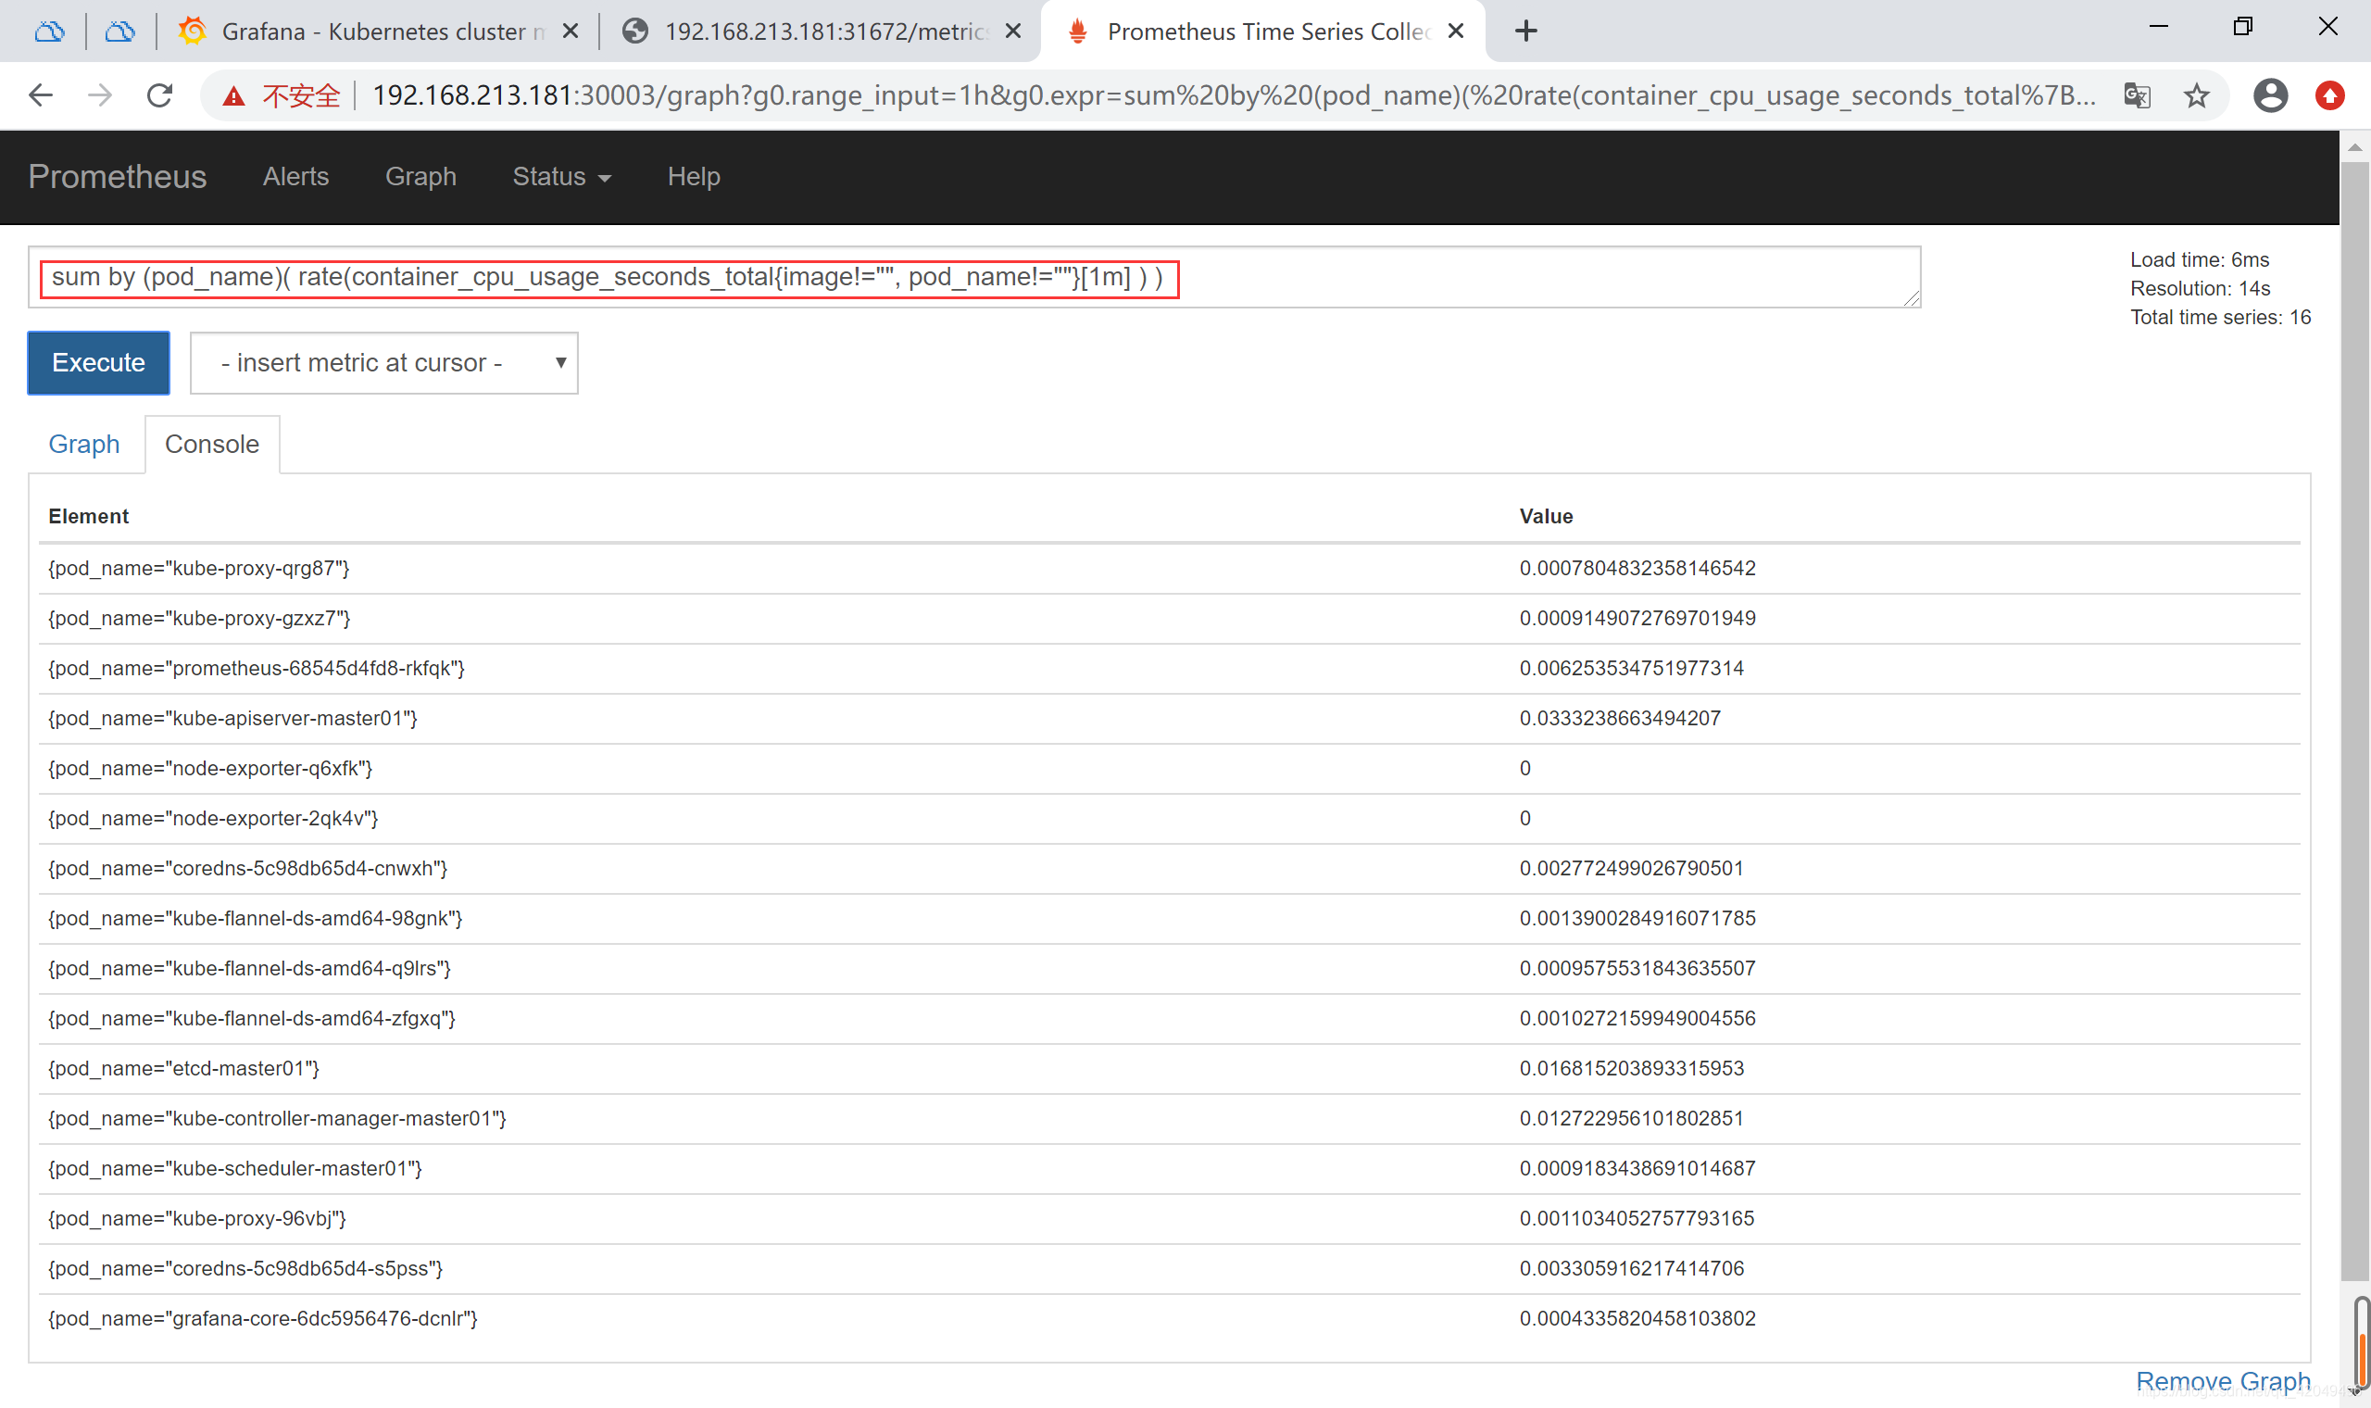Click the Prometheus brand link
The height and width of the screenshot is (1408, 2371).
tap(118, 177)
